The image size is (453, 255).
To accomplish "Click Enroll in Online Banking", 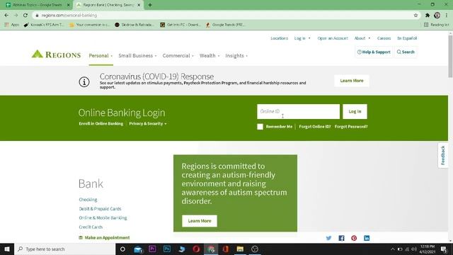I will click(101, 124).
